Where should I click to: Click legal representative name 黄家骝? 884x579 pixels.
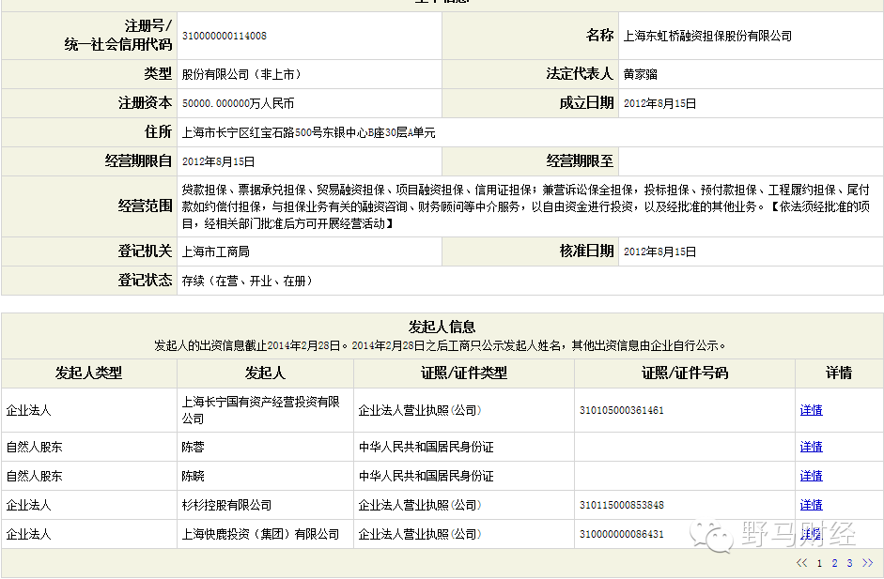(x=640, y=74)
